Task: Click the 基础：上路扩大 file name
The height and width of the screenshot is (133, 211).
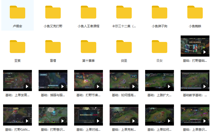Action: coord(160,95)
